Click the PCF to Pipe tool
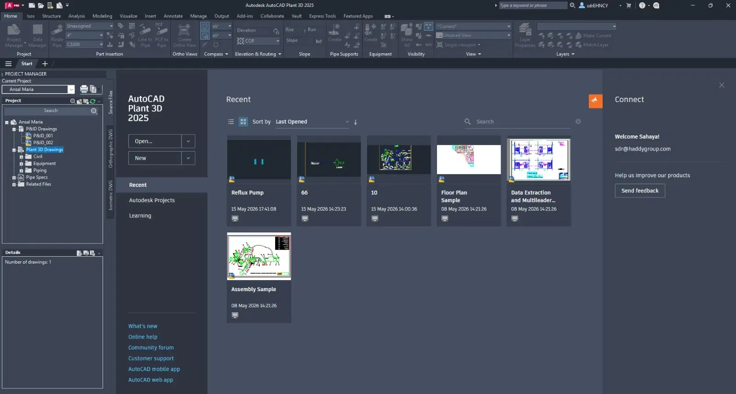Screen dimensions: 736x394 point(161,36)
